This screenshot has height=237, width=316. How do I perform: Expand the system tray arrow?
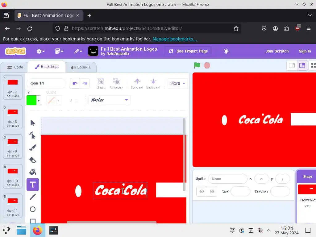point(269,230)
